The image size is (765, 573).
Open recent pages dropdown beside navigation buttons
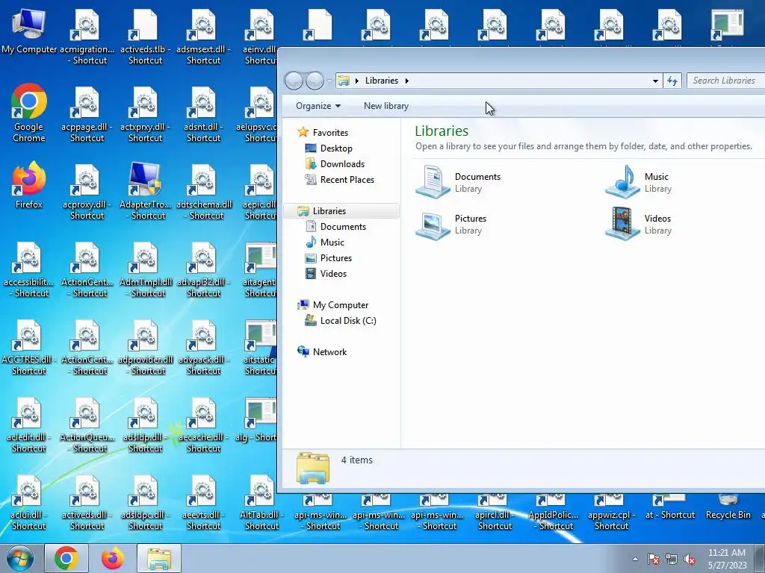[x=329, y=81]
